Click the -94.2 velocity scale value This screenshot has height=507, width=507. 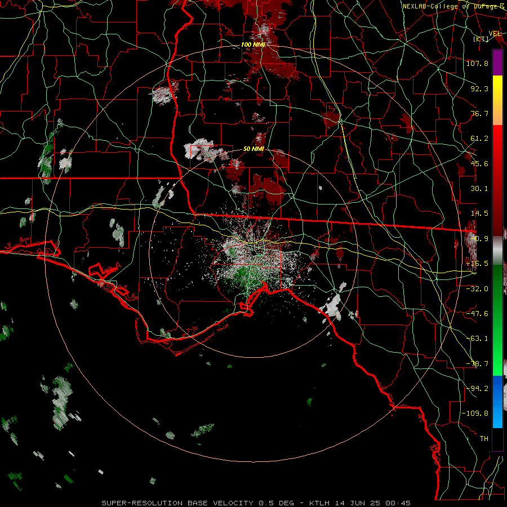477,388
